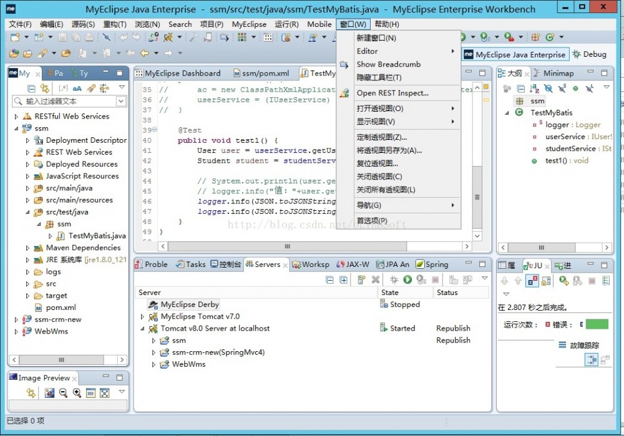Screen dimensions: 624x436
Task: Click the Stop Server icon in Servers panel
Action: pyautogui.click(x=435, y=279)
